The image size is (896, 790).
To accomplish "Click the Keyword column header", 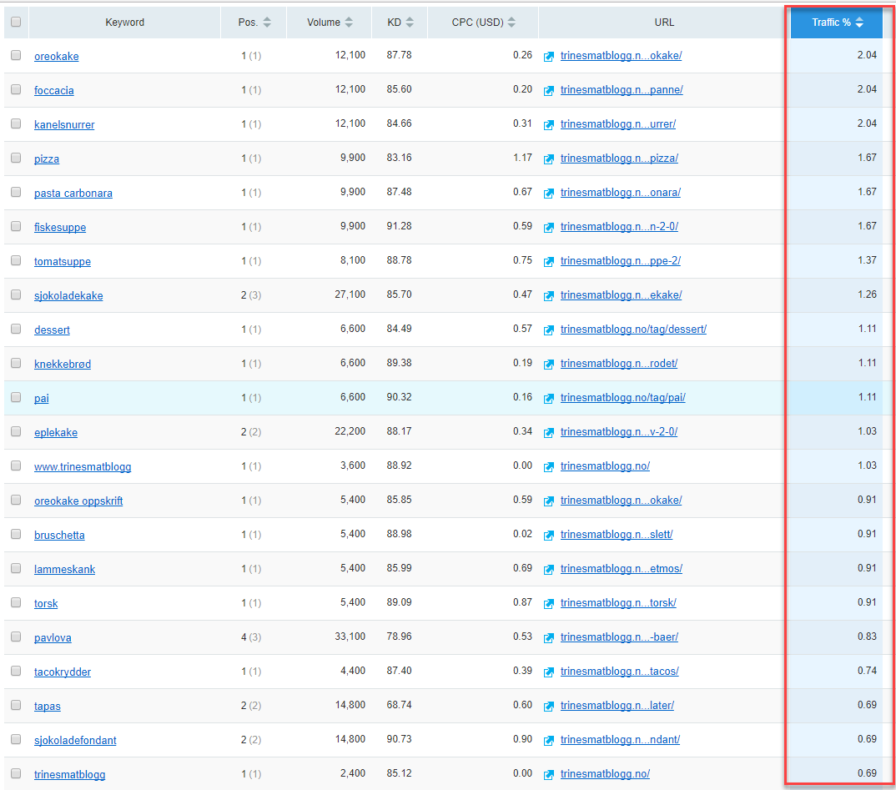I will (124, 23).
